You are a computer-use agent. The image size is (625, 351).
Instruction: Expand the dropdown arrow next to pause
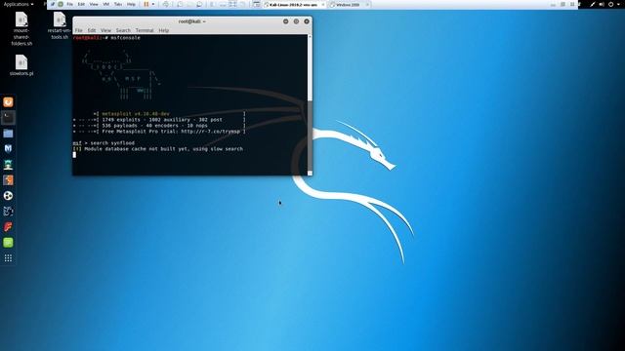coord(153,4)
